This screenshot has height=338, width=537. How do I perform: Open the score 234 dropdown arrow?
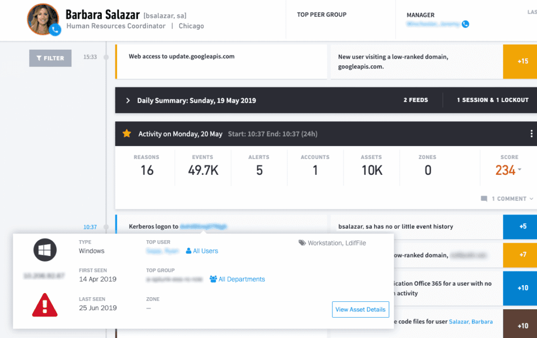pos(520,169)
